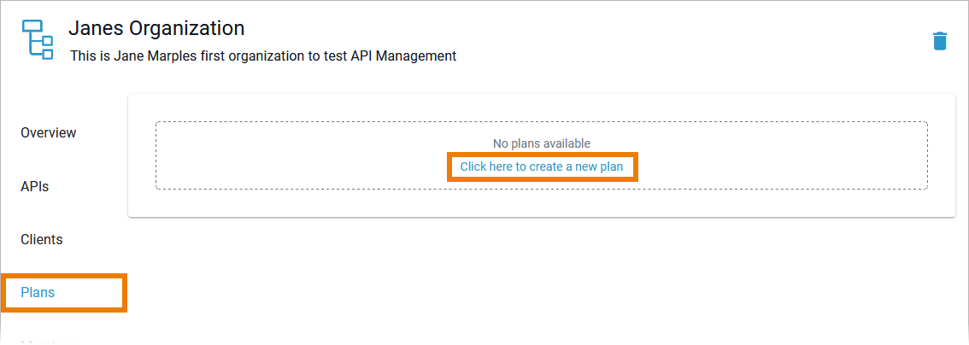
Task: Return to the organization Overview page
Action: click(x=49, y=133)
